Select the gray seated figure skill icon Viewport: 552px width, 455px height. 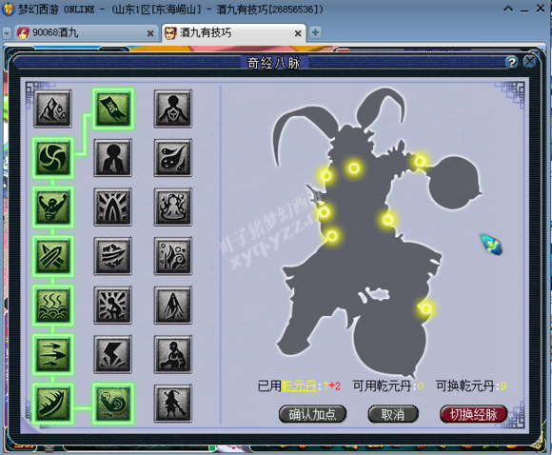tap(173, 354)
